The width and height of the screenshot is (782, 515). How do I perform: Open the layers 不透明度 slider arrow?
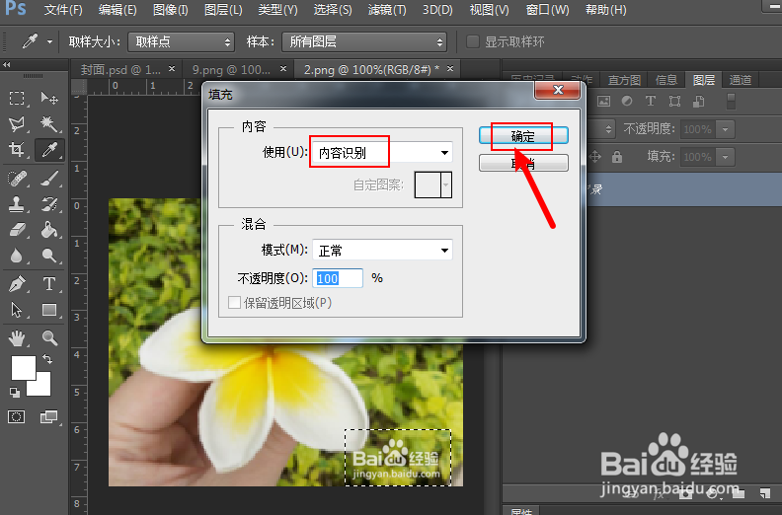[x=725, y=129]
